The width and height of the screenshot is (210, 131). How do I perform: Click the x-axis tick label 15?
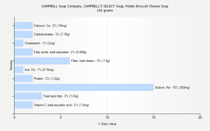click(154, 118)
